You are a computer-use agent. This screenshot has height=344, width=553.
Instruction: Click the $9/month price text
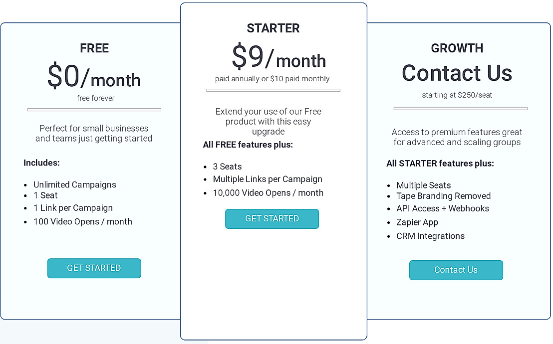coord(278,58)
